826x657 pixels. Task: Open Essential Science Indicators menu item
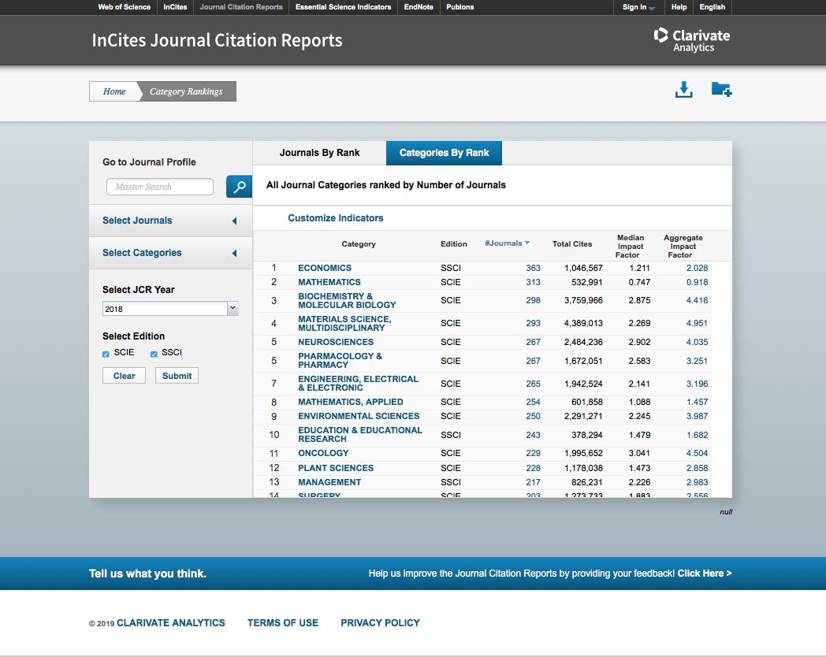click(x=343, y=7)
